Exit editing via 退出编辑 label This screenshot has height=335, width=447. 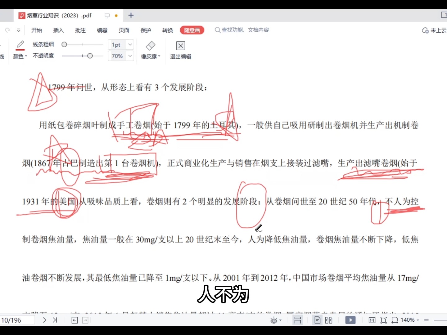click(x=181, y=56)
